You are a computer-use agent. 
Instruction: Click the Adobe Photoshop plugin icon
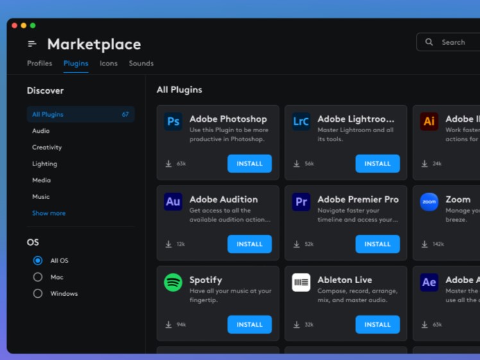click(173, 122)
